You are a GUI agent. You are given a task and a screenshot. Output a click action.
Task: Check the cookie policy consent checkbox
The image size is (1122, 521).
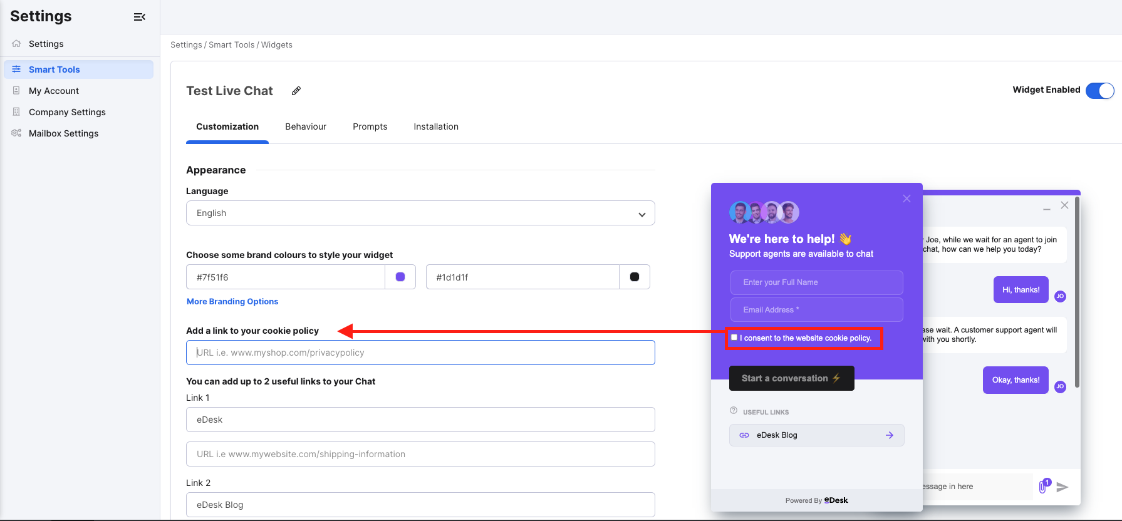tap(734, 338)
